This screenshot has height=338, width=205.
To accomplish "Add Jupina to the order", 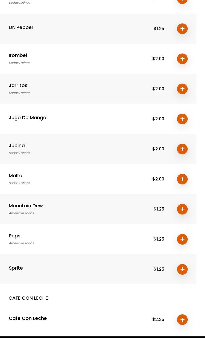I will (182, 149).
